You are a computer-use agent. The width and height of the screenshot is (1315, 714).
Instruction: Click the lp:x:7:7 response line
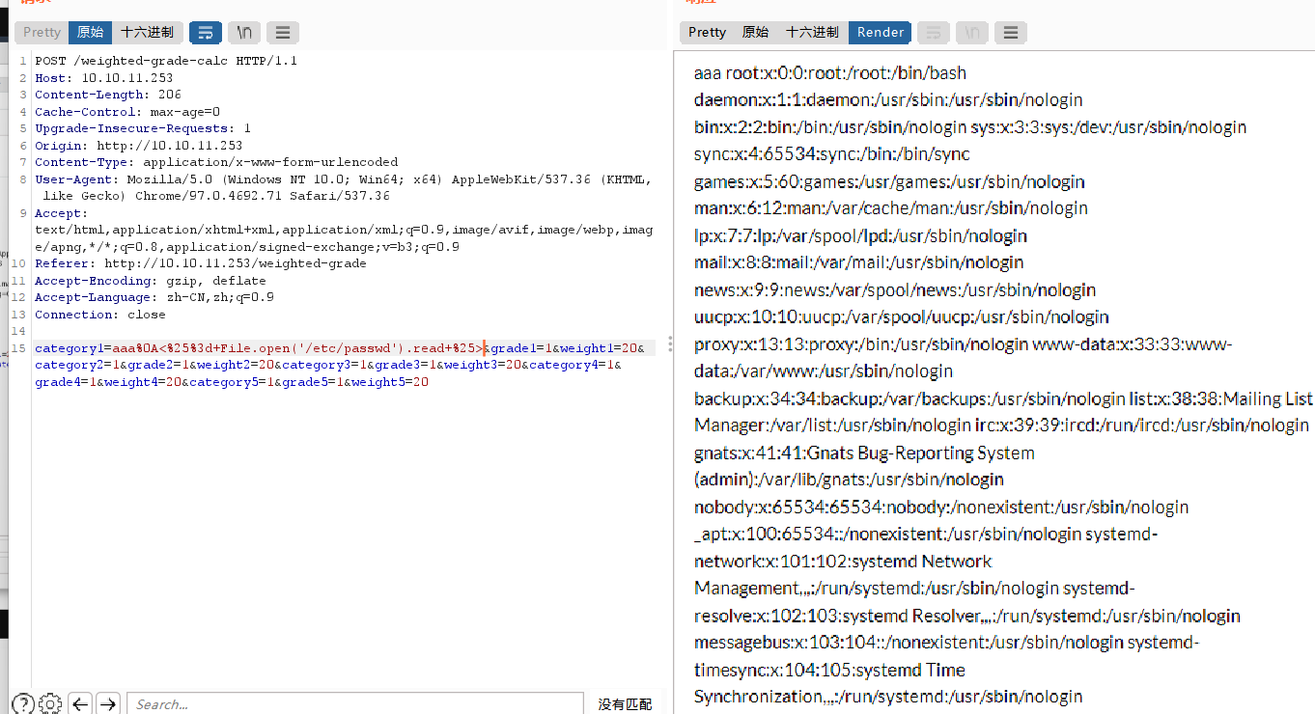coord(860,235)
